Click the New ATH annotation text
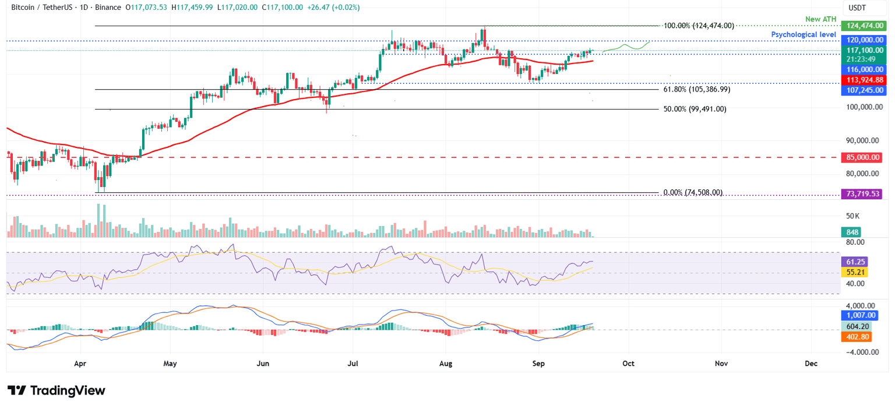 click(820, 19)
